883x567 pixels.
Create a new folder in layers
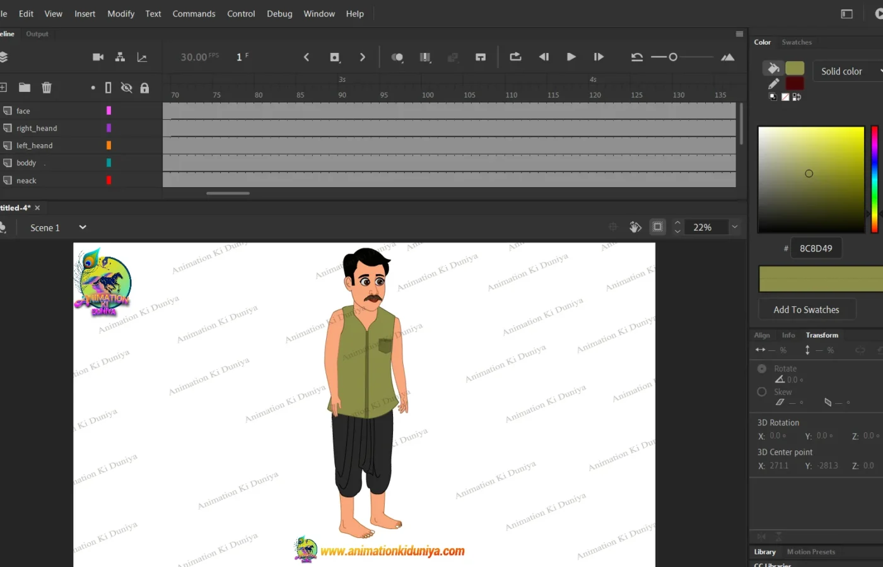tap(25, 88)
